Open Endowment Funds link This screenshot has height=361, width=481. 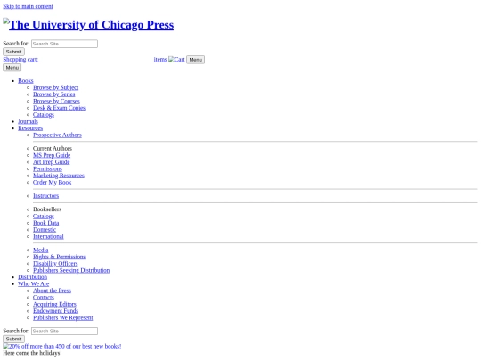[x=56, y=311]
